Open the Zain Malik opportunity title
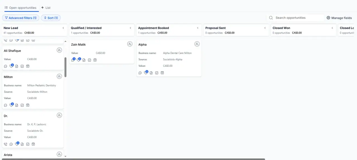Viewport: 357px width, 160px height. coord(78,45)
